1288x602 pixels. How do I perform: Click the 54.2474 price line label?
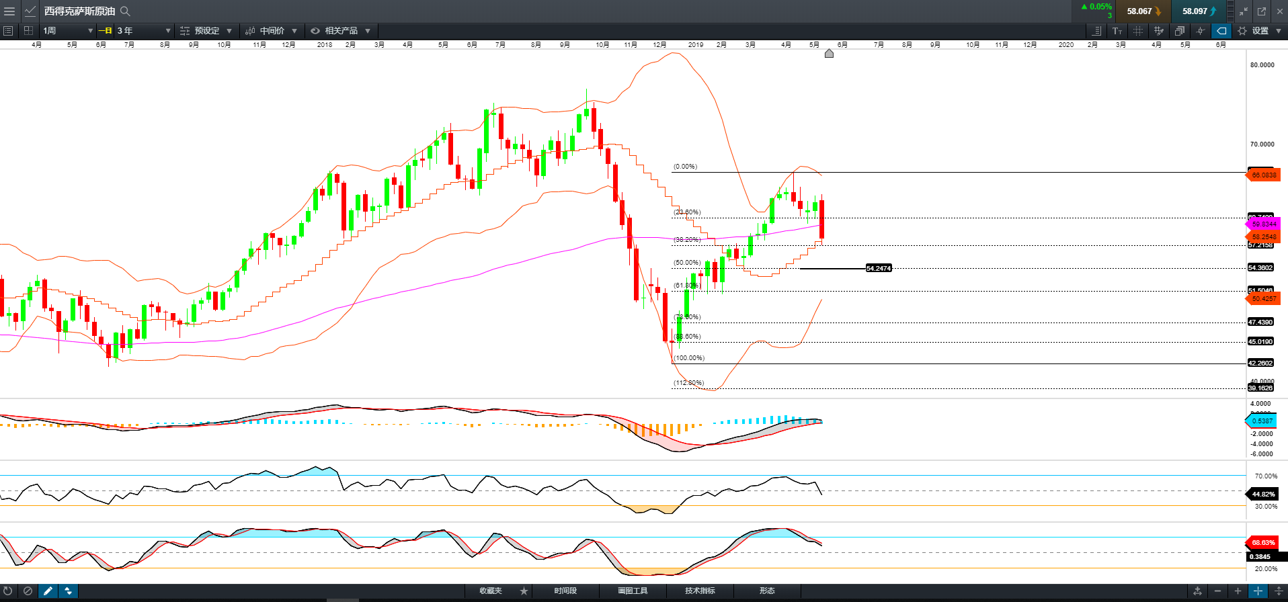pos(878,268)
